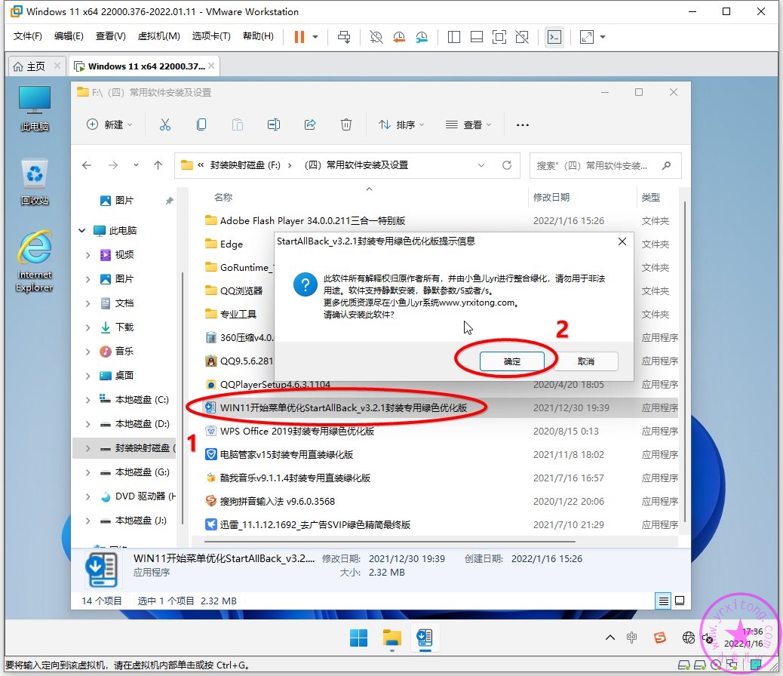The image size is (783, 676).
Task: Collapse the 此电脑 tree node
Action: coord(82,230)
